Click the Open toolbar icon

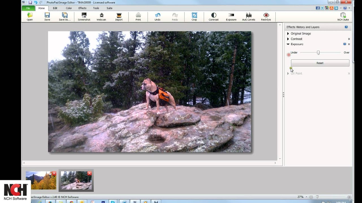point(30,17)
